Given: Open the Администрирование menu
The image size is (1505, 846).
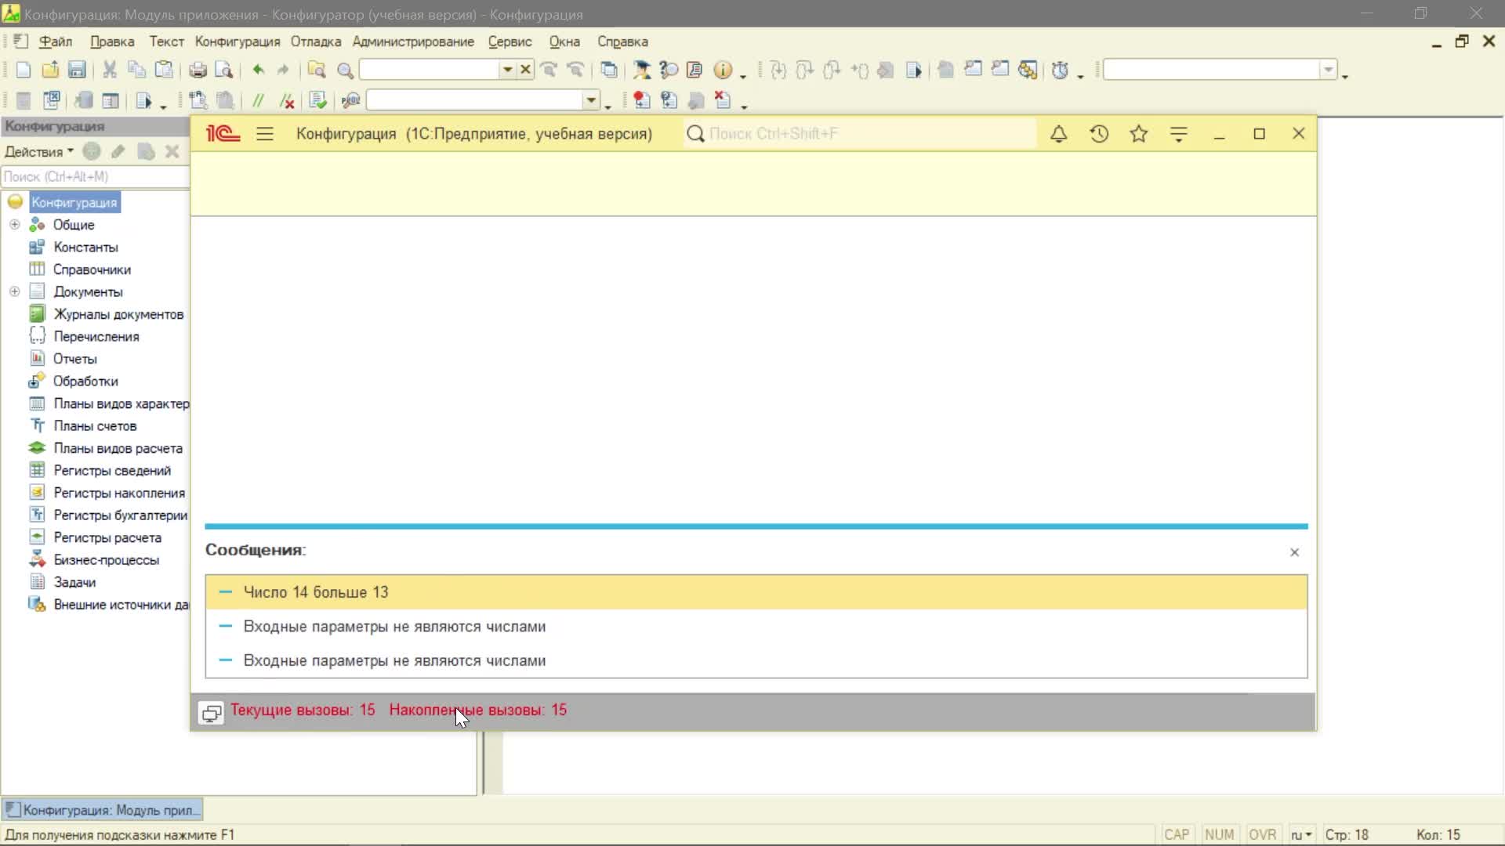Looking at the screenshot, I should coord(413,42).
